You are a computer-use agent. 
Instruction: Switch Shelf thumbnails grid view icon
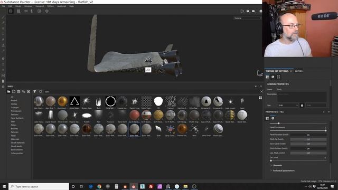pos(260,98)
